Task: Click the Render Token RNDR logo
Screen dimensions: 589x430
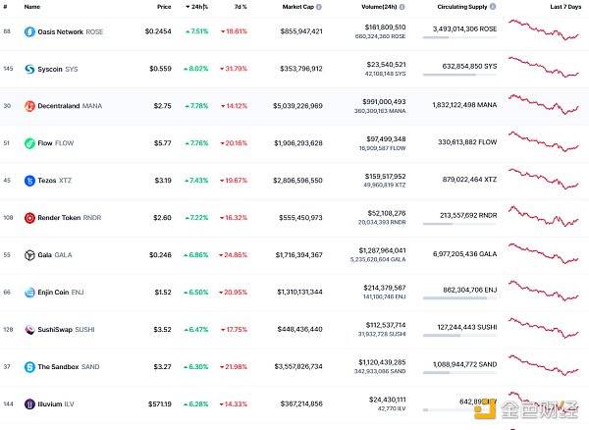Action: [x=29, y=217]
